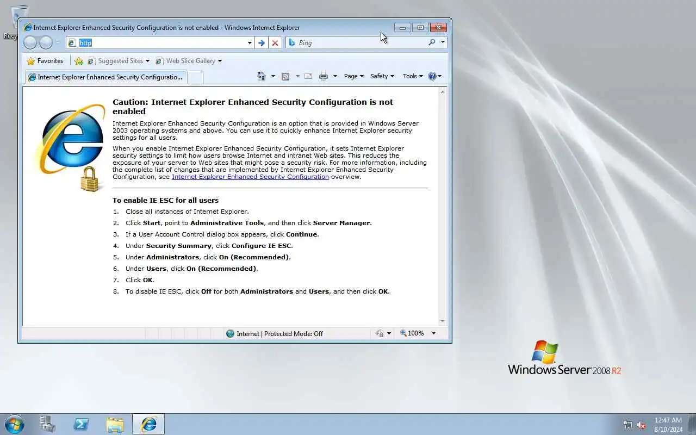Screen dimensions: 696x435
Task: Expand the zoom level dropdown arrow
Action: point(433,333)
